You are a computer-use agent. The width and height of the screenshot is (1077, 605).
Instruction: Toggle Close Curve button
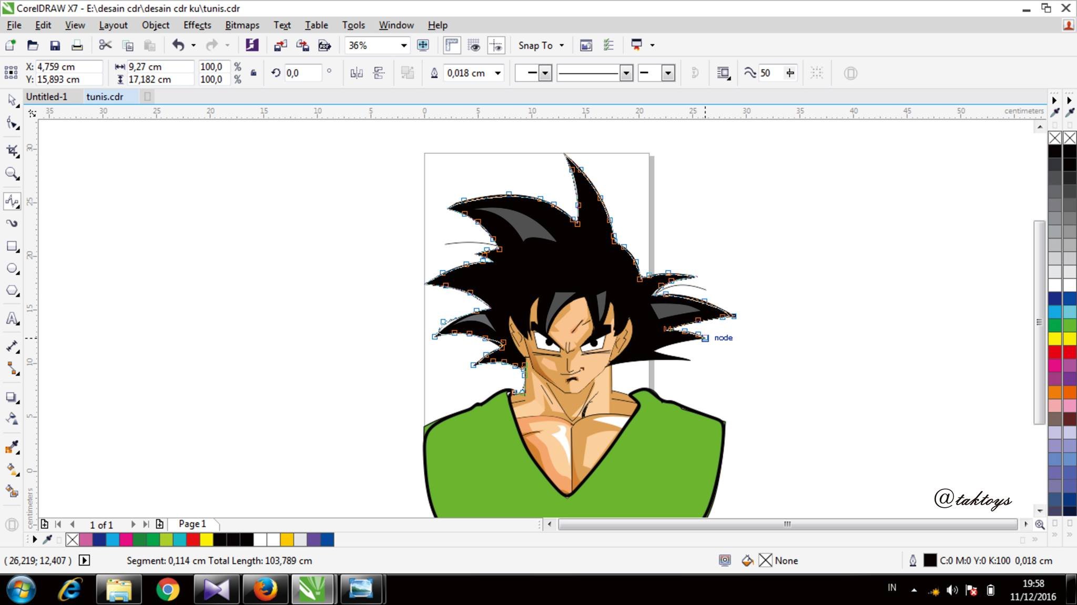click(x=694, y=73)
